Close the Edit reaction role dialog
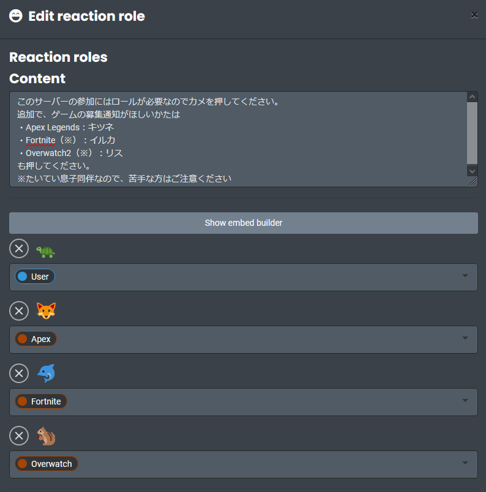486x492 pixels. 474,15
